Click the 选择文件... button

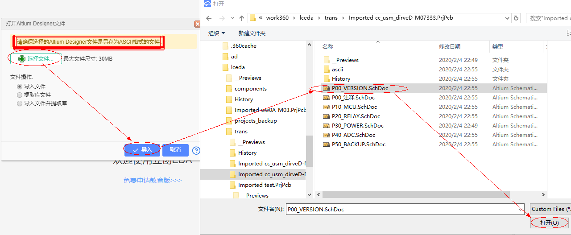(36, 58)
